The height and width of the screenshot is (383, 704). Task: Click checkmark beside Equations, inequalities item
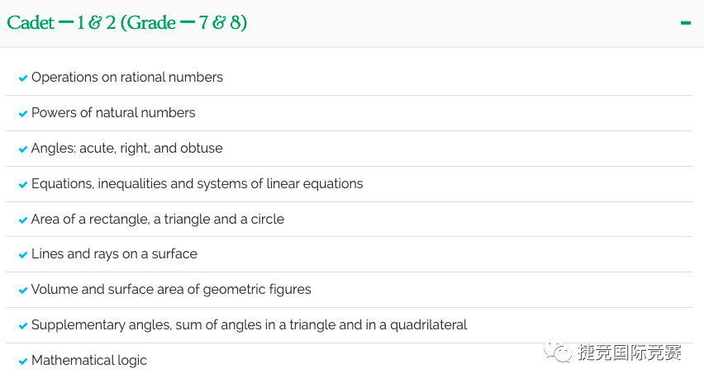[23, 185]
